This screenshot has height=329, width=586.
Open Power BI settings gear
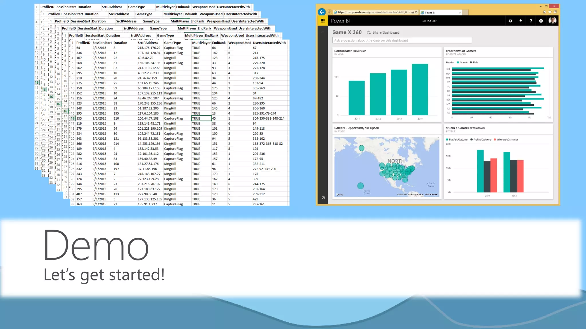(x=510, y=21)
